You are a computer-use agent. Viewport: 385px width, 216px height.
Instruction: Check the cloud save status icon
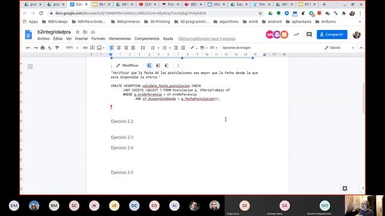[x=93, y=32]
